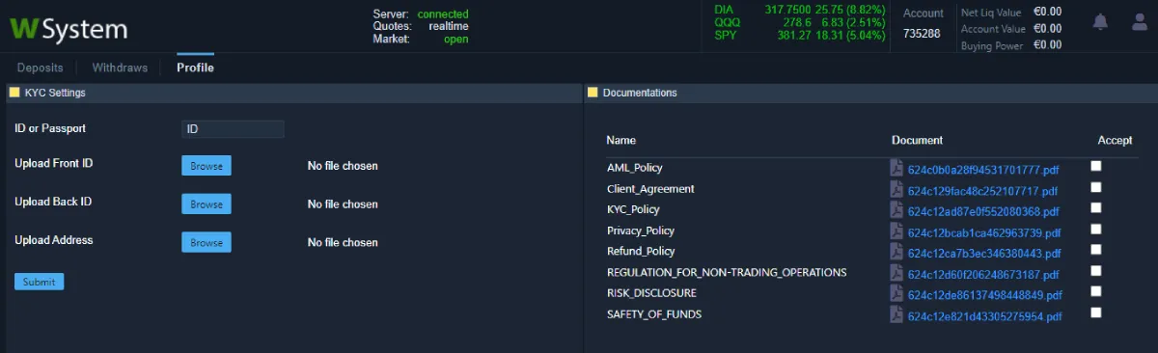Check the Refund_Policy accept box
The height and width of the screenshot is (353, 1158).
point(1095,250)
